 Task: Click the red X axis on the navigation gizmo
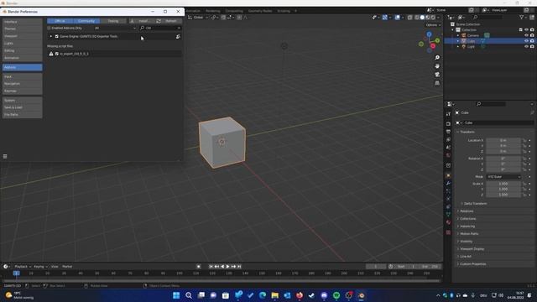click(433, 46)
